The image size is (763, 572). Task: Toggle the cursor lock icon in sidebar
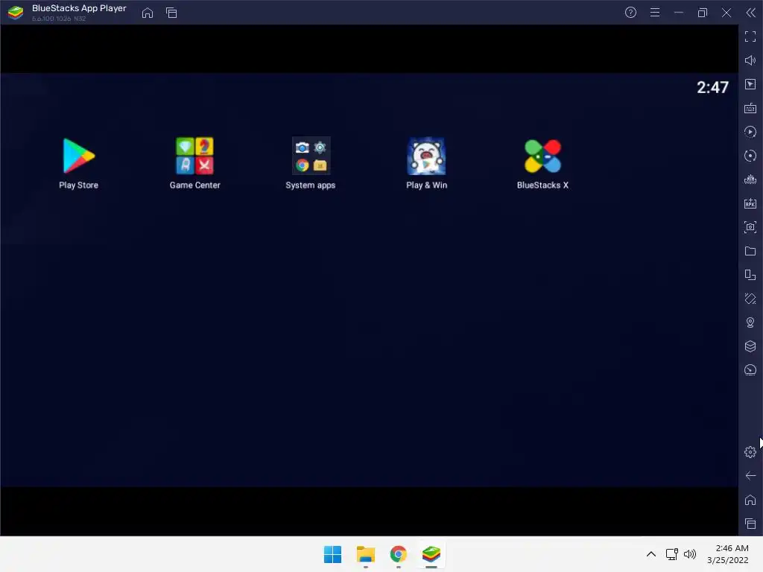[x=750, y=84]
